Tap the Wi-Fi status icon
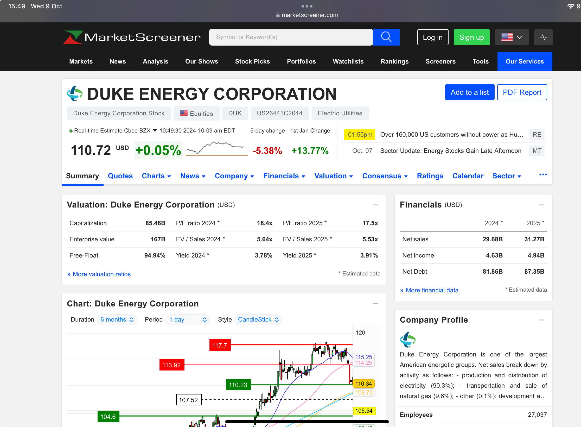The width and height of the screenshot is (581, 427). point(571,6)
